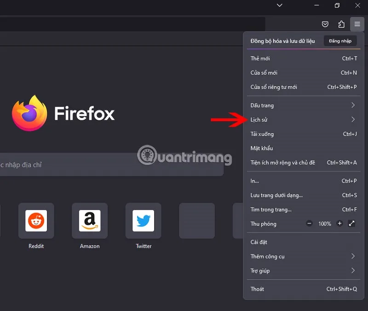The height and width of the screenshot is (311, 368).
Task: Open the Reddit shortcut tile
Action: 36,221
